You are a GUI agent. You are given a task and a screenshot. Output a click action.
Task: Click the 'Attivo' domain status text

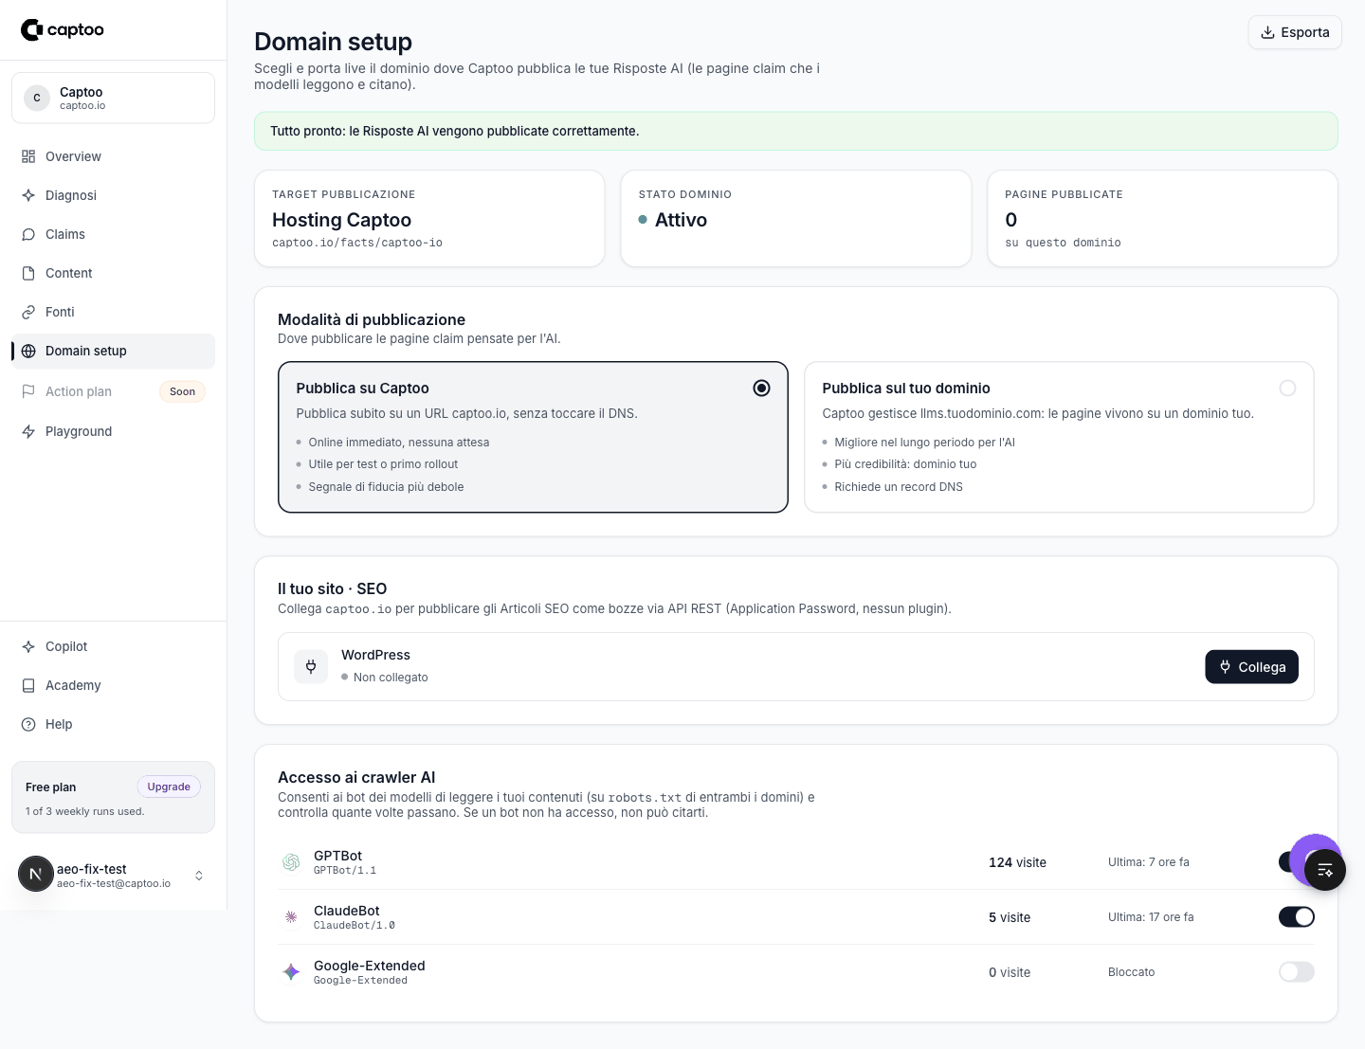coord(681,220)
